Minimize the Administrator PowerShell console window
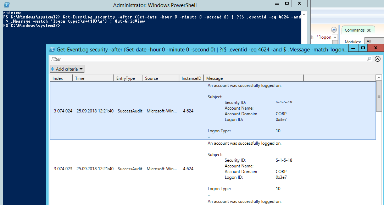Image resolution: width=384 pixels, height=205 pixels. (277, 3)
